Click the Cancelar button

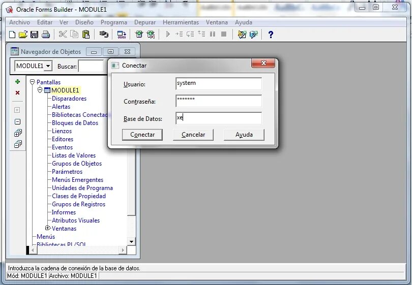click(193, 135)
